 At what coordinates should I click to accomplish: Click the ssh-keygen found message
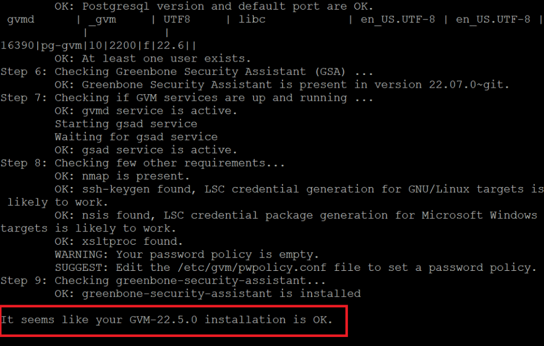tap(273, 196)
